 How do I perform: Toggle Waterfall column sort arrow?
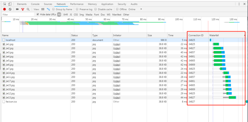[245, 35]
